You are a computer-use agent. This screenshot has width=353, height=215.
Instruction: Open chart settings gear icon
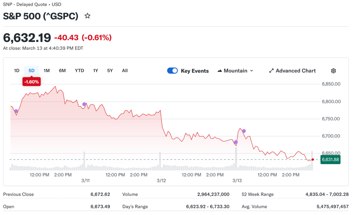[x=333, y=71]
